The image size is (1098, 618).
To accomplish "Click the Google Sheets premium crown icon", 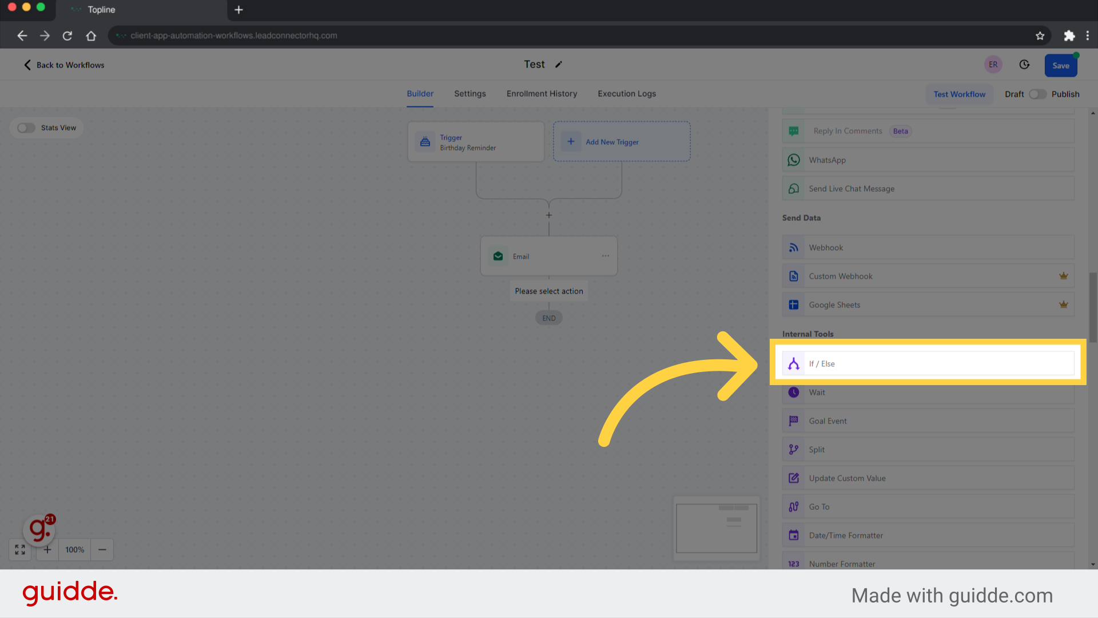I will point(1064,304).
